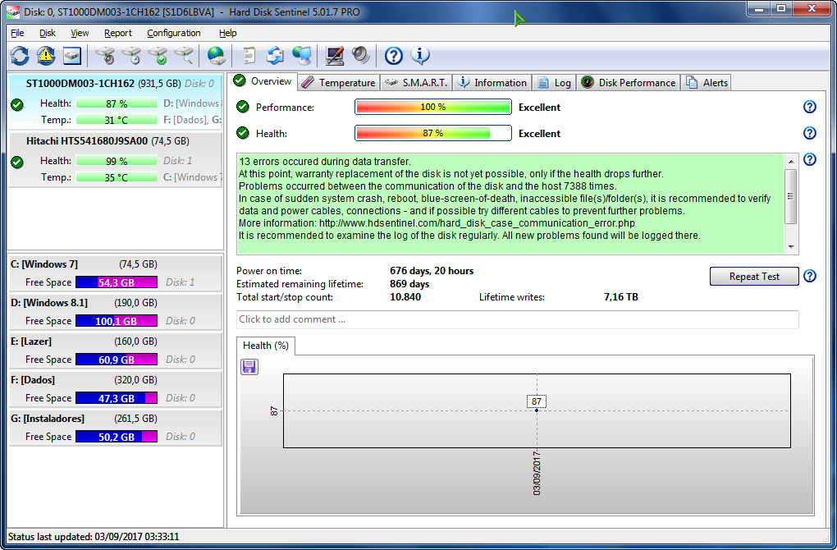The height and width of the screenshot is (550, 837).
Task: Open the File menu
Action: pos(17,33)
